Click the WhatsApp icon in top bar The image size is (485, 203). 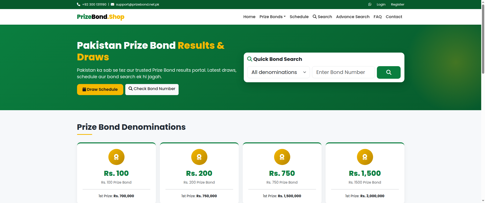click(x=370, y=5)
